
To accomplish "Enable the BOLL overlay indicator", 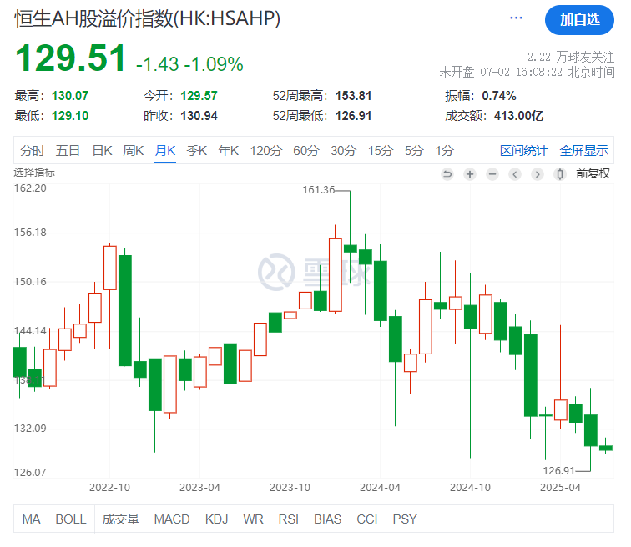I will click(71, 519).
